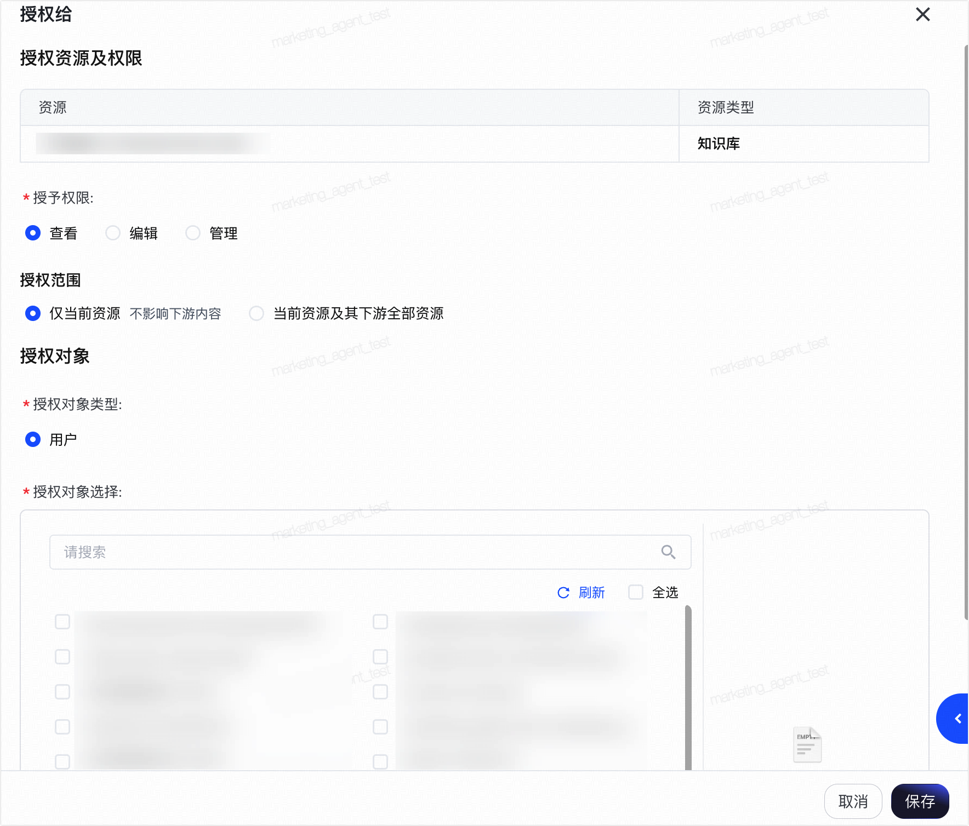Tick the 全选 checkbox
This screenshot has width=969, height=826.
636,592
